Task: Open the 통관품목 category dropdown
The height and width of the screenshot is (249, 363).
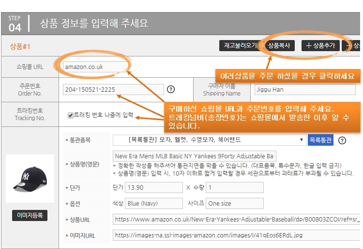Action: tap(209, 140)
